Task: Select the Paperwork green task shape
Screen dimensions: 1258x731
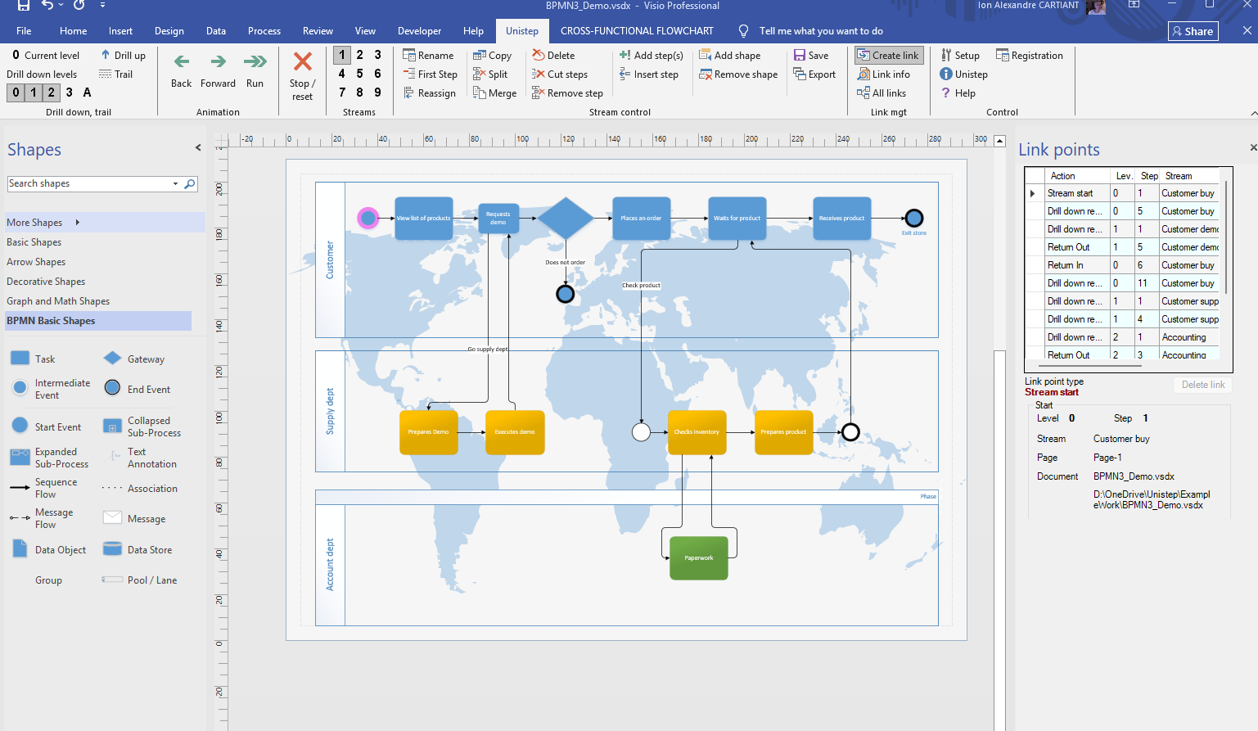Action: pyautogui.click(x=698, y=558)
